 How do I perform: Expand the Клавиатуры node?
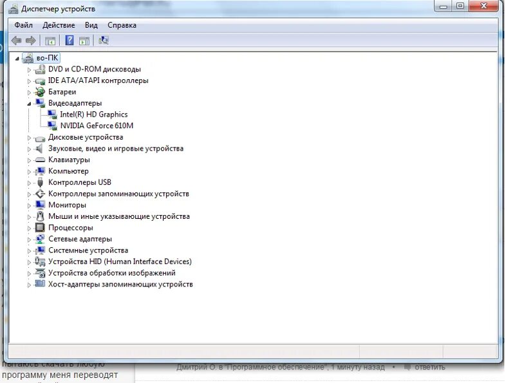point(29,160)
